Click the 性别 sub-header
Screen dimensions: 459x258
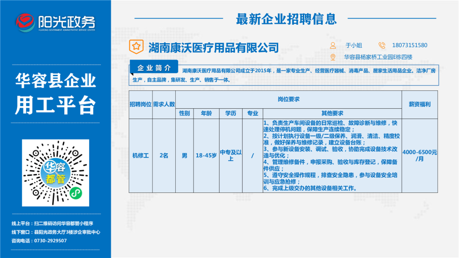tap(185, 114)
